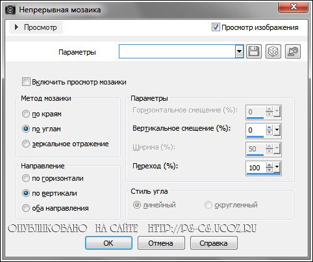
Task: Enable Включить просмотр мозаики checkbox
Action: click(x=26, y=82)
